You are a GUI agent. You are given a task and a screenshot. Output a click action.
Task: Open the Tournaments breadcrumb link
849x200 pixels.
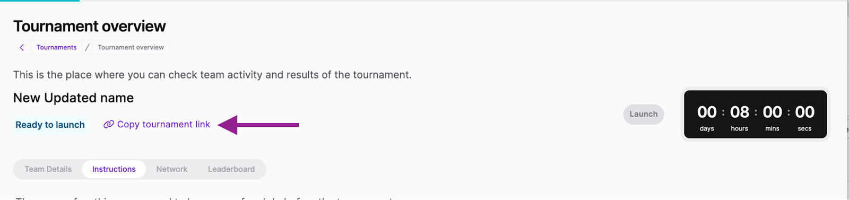coord(56,47)
